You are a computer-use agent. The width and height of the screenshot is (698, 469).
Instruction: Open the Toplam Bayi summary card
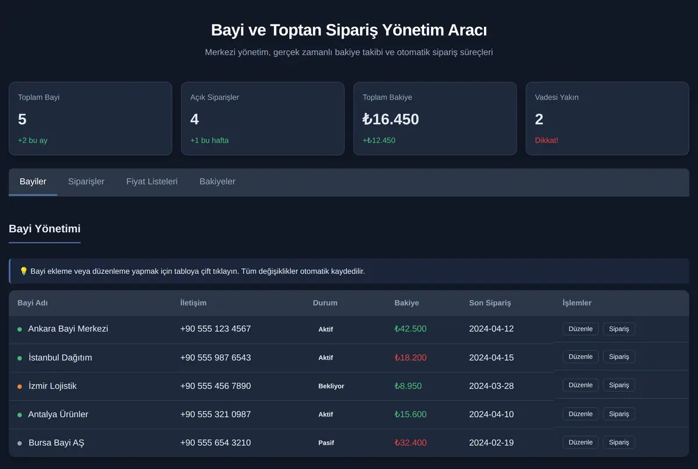90,119
